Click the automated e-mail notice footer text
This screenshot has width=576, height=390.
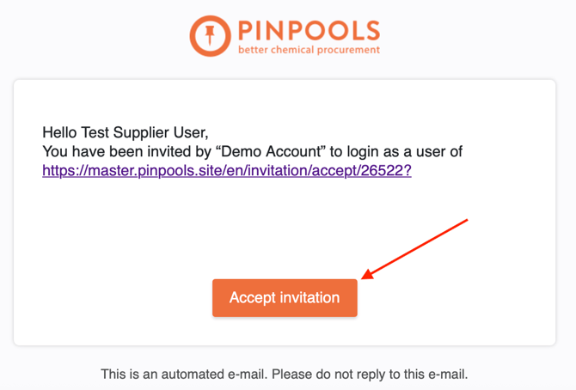284,375
